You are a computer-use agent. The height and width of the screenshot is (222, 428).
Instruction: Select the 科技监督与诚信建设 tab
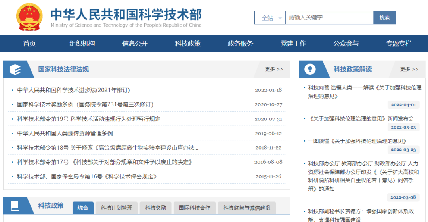pyautogui.click(x=247, y=208)
